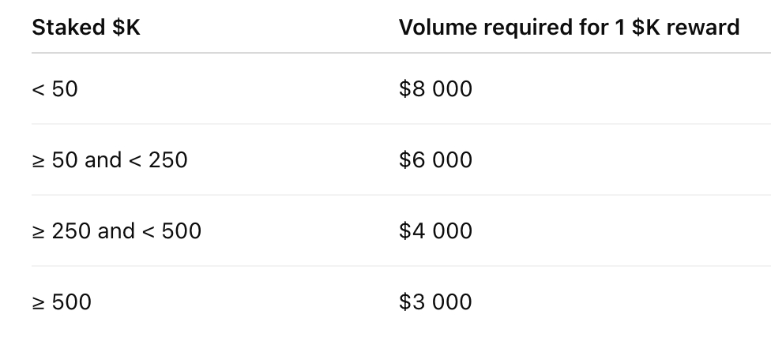Select the "$4 000" volume value

coord(435,231)
